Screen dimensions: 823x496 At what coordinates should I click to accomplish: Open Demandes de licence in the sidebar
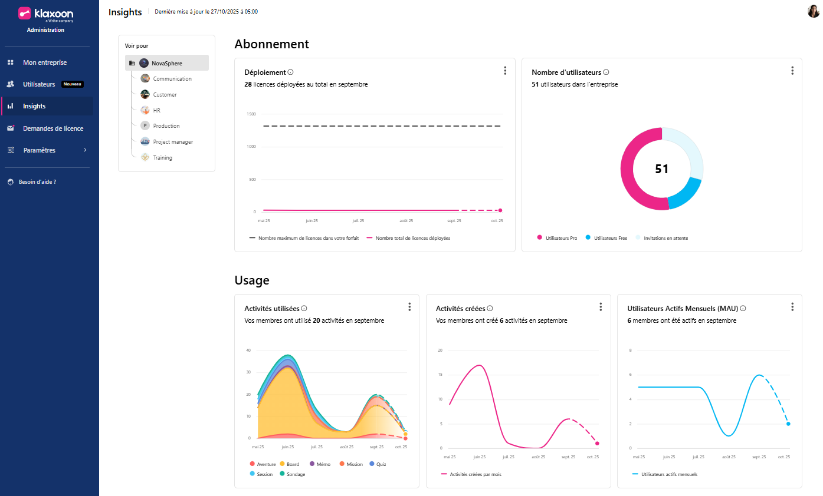(x=53, y=128)
